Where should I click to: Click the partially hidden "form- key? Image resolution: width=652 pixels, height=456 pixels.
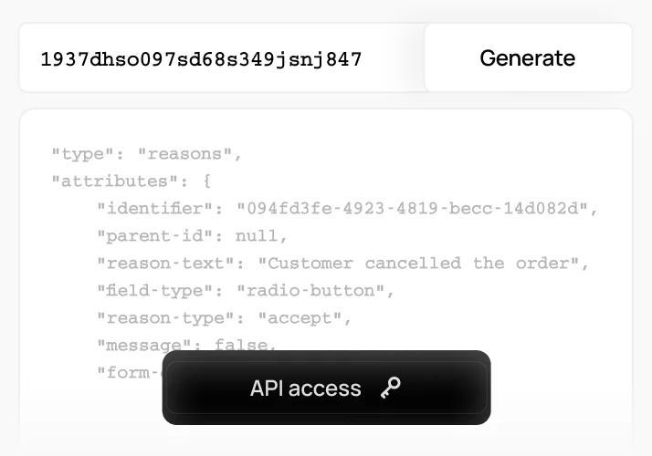(129, 372)
